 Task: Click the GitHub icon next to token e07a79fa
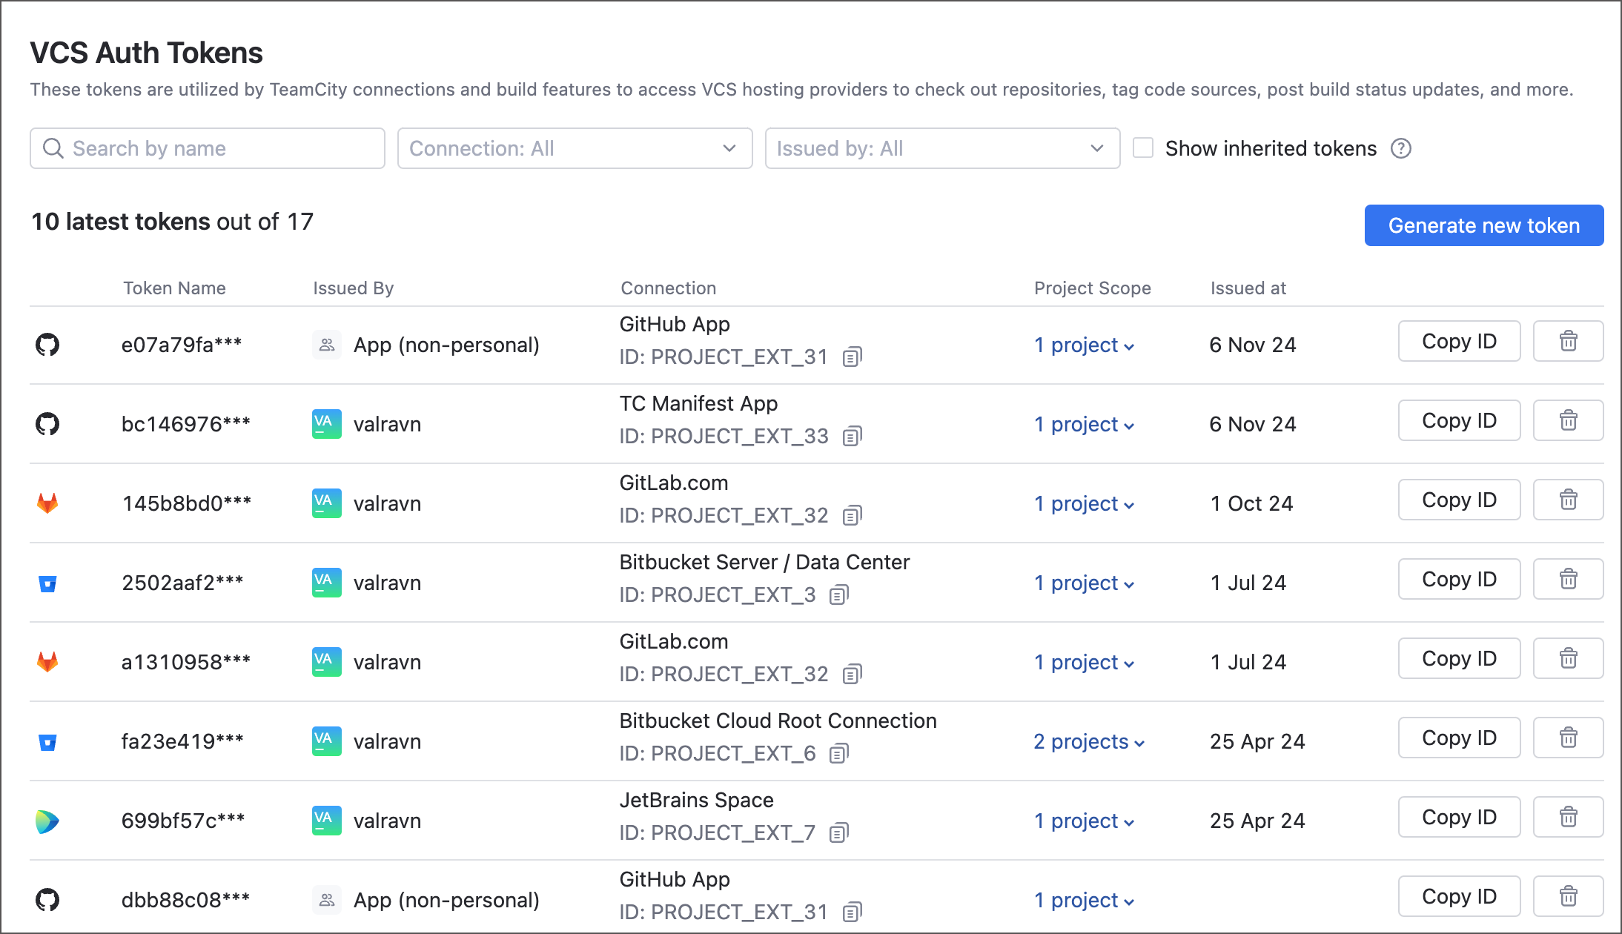tap(48, 343)
